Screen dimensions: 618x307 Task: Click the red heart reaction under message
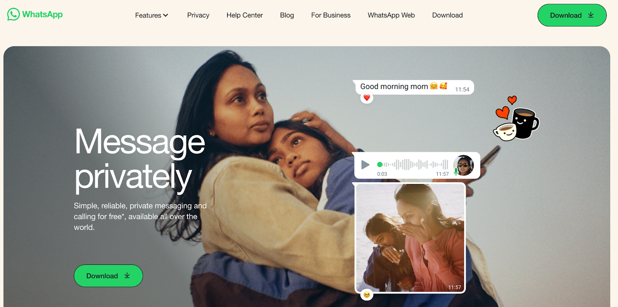coord(367,98)
